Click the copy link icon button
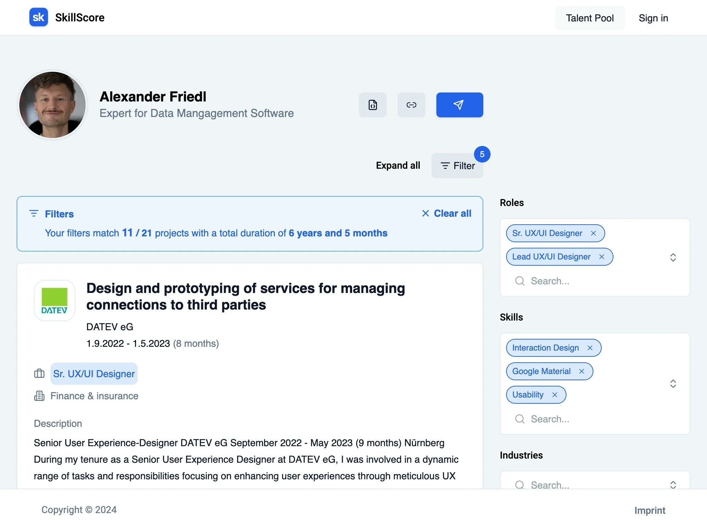Viewport: 707px width, 530px height. 411,105
